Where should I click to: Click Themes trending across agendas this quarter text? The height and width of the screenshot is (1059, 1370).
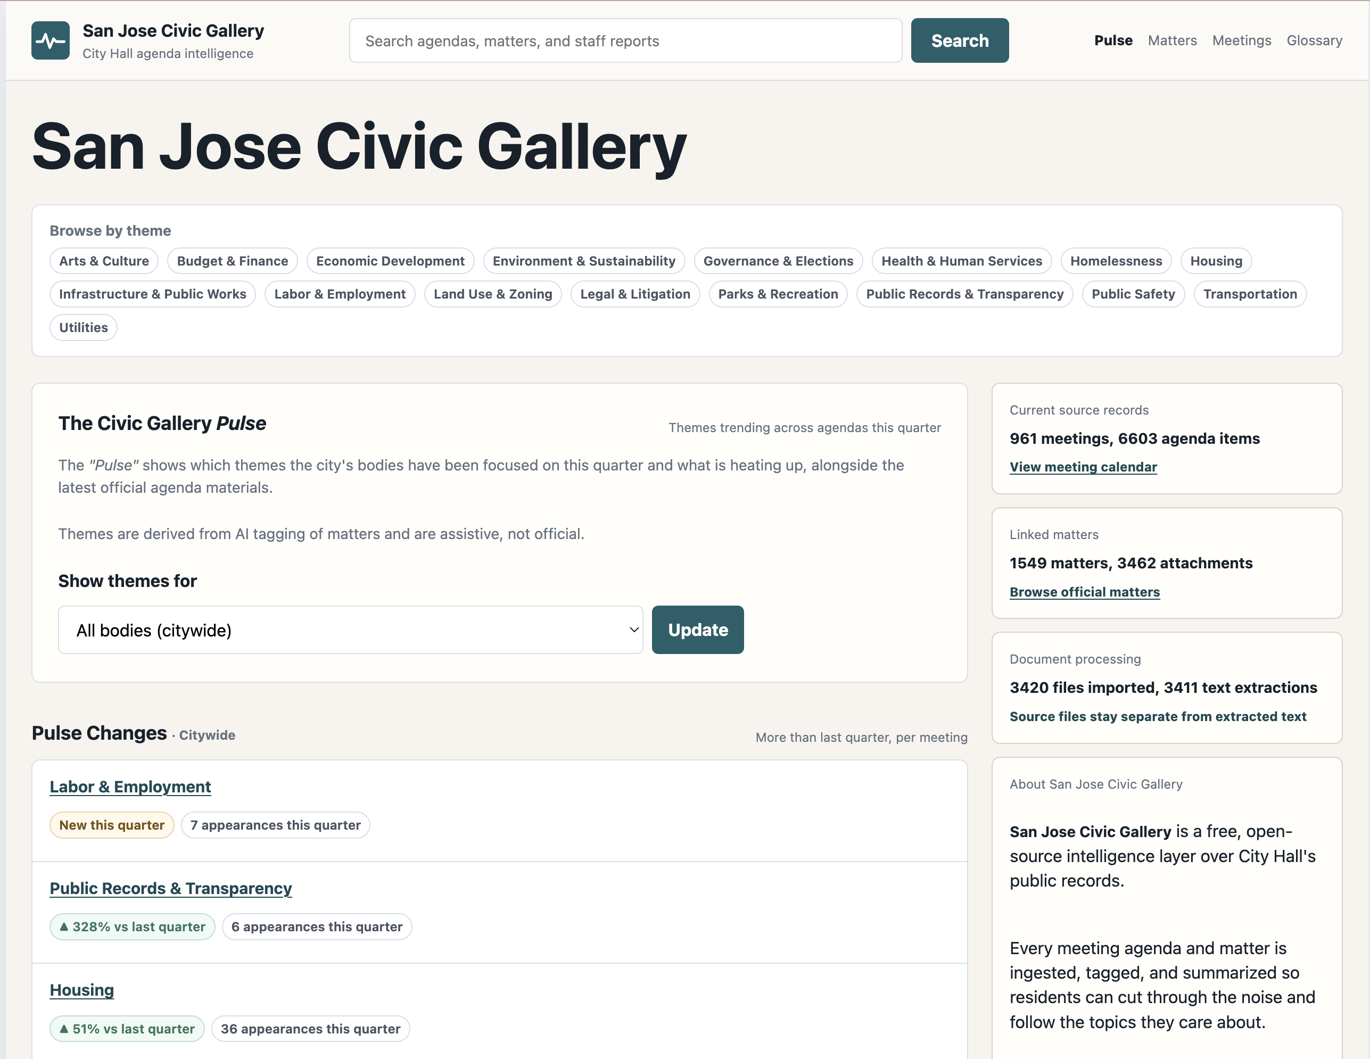(804, 427)
